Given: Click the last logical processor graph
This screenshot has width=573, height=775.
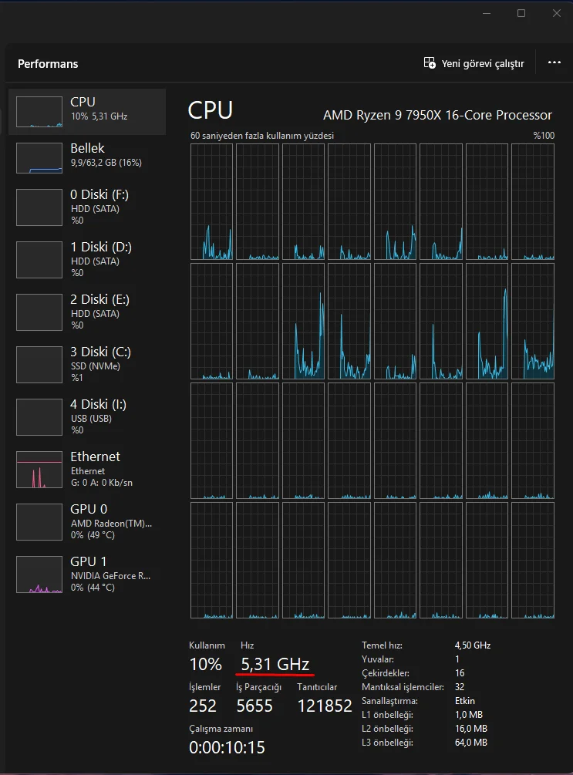Looking at the screenshot, I should (532, 560).
